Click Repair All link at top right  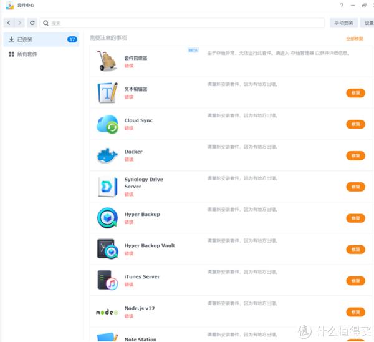click(x=355, y=39)
